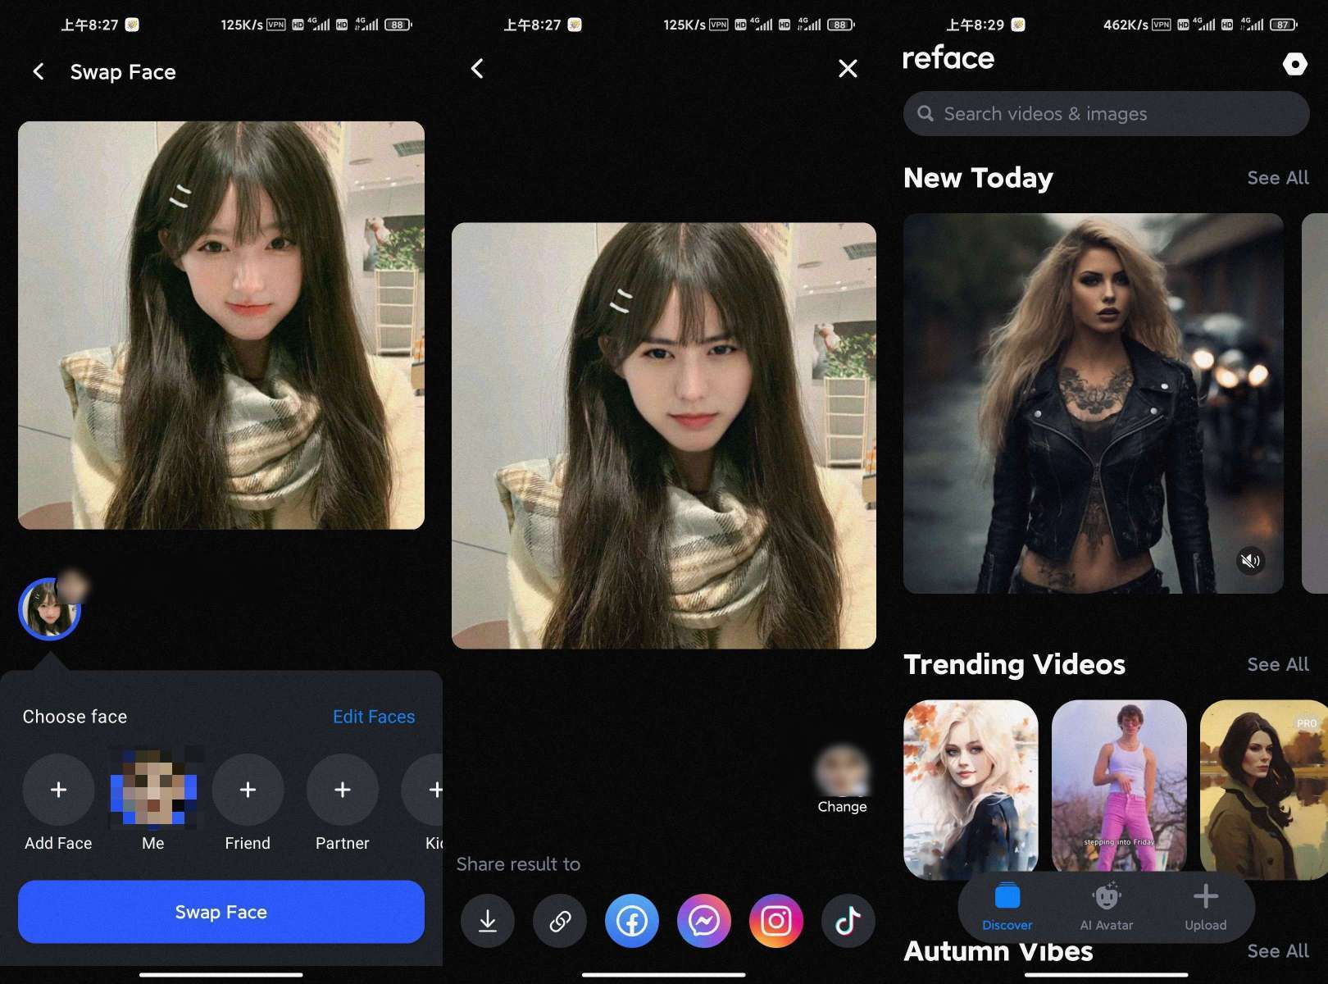Click the Search videos & images field

[1106, 114]
